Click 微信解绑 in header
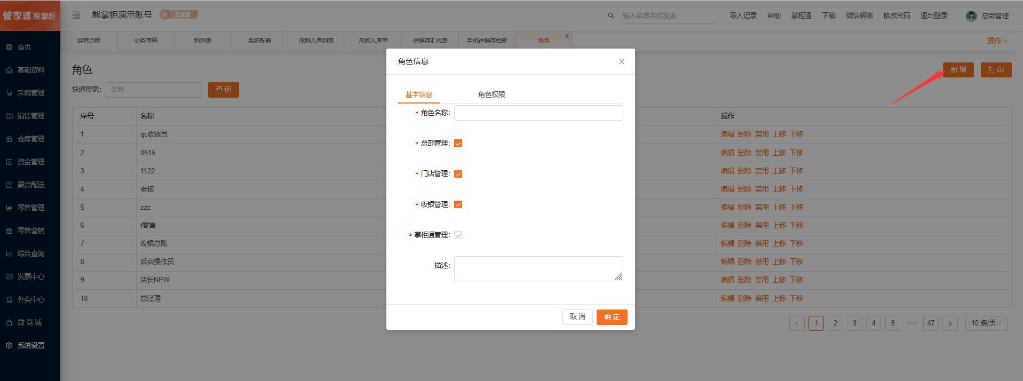 (859, 15)
